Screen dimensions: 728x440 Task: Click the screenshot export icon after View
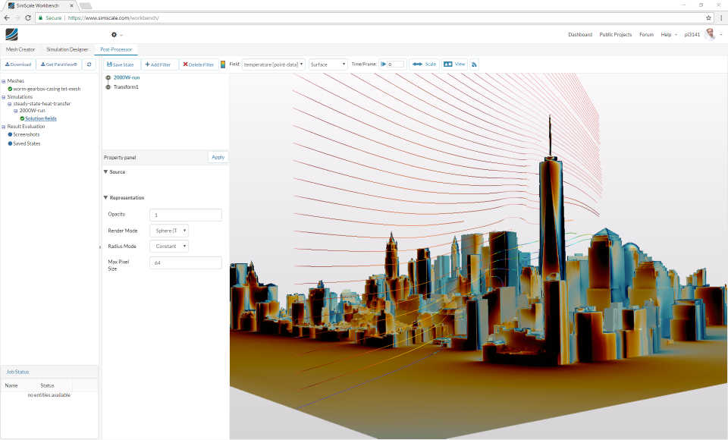point(474,64)
